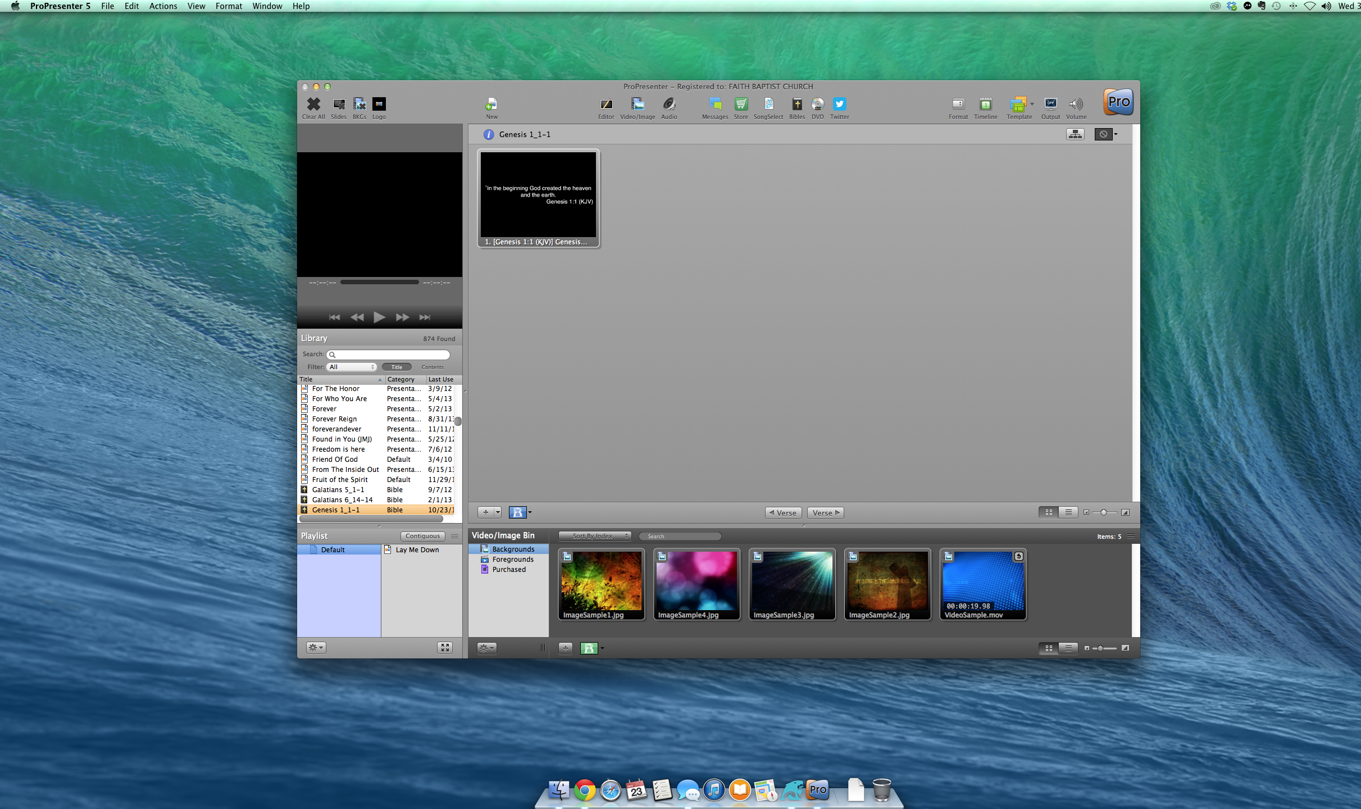Viewport: 1361px width, 809px height.
Task: Open the Template dropdown arrow
Action: pos(1032,104)
